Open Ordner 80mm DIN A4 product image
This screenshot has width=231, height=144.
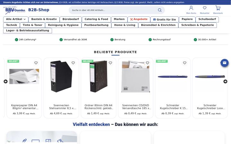98,76
